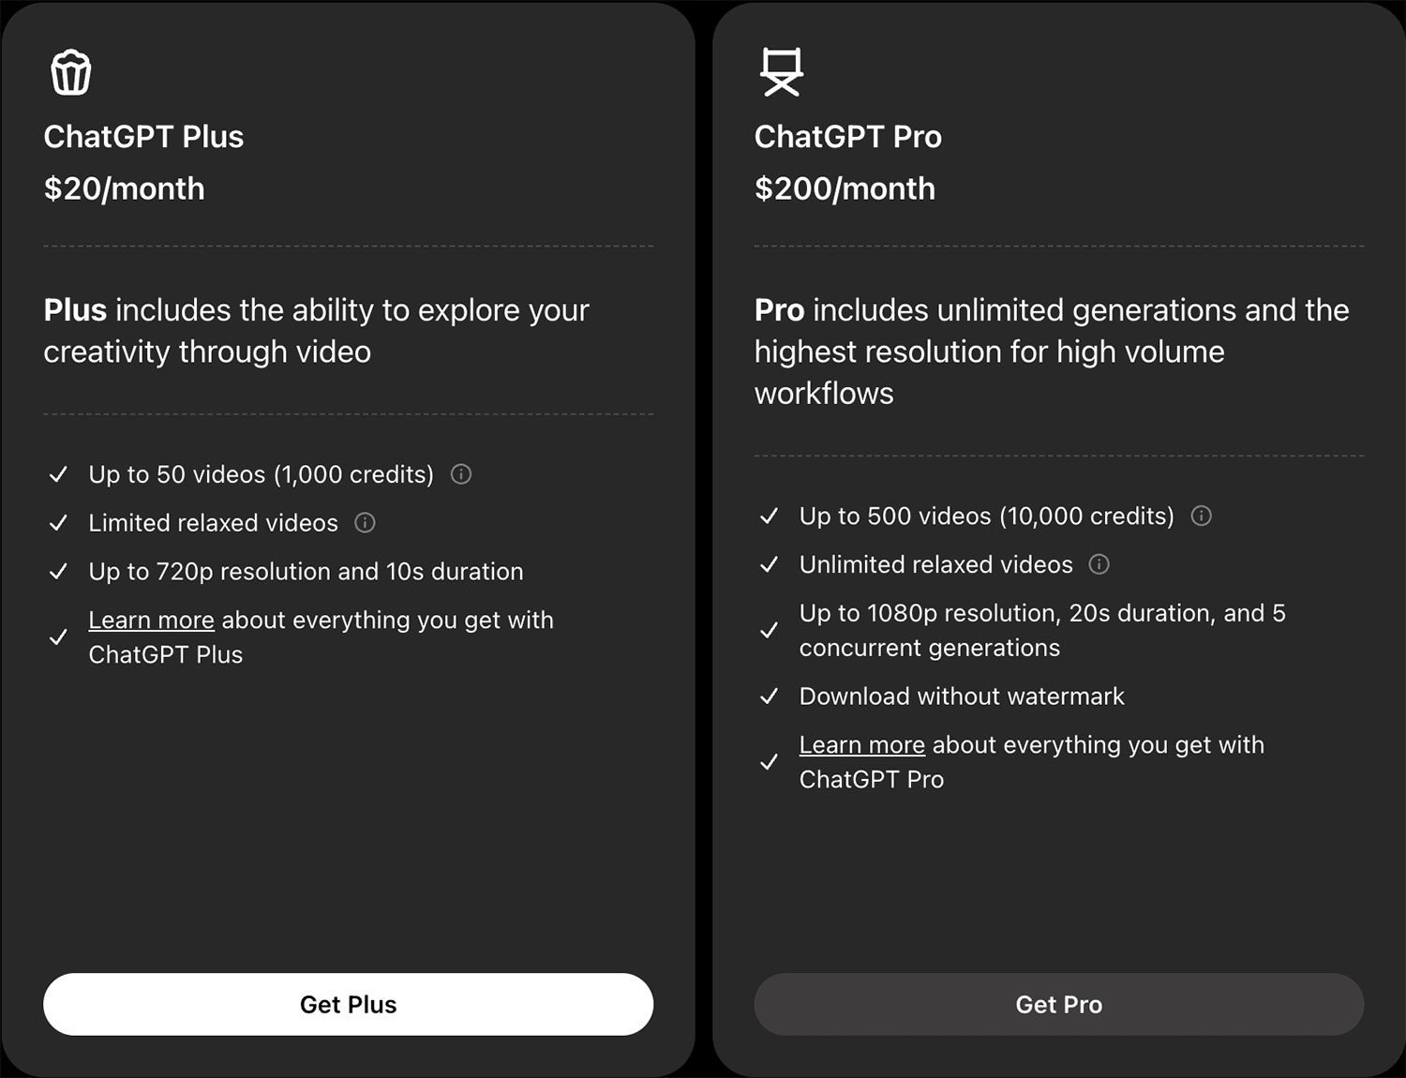Click the $20/month price text

(124, 189)
